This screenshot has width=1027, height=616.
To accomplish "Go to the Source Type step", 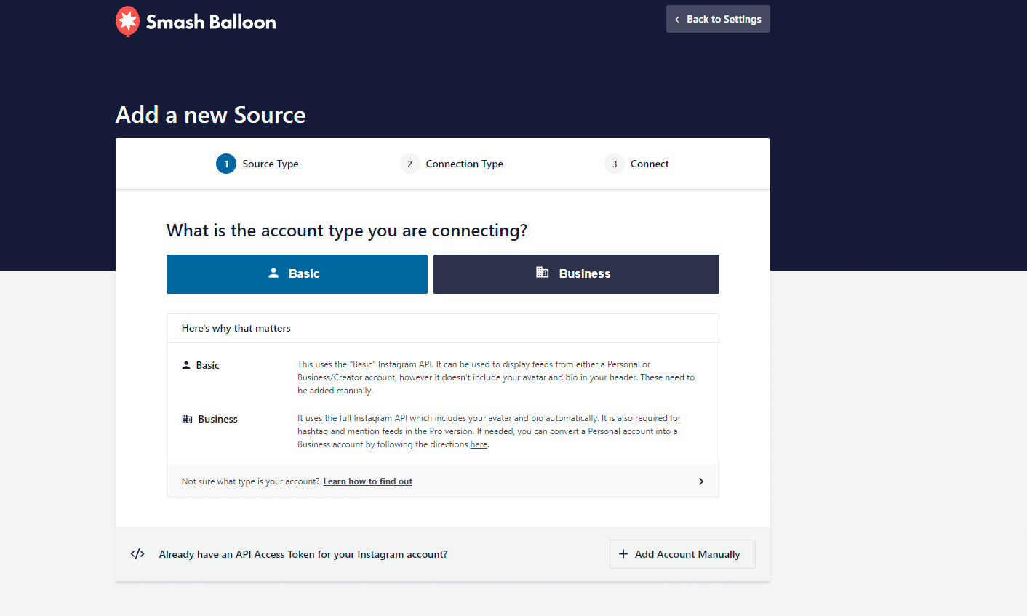I will pos(270,164).
